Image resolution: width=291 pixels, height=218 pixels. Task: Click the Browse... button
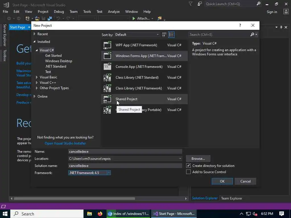tap(198, 159)
